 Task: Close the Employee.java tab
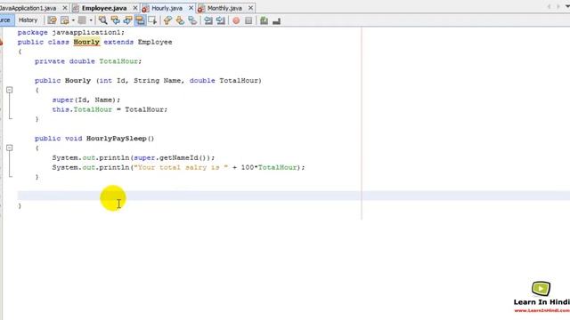point(134,8)
